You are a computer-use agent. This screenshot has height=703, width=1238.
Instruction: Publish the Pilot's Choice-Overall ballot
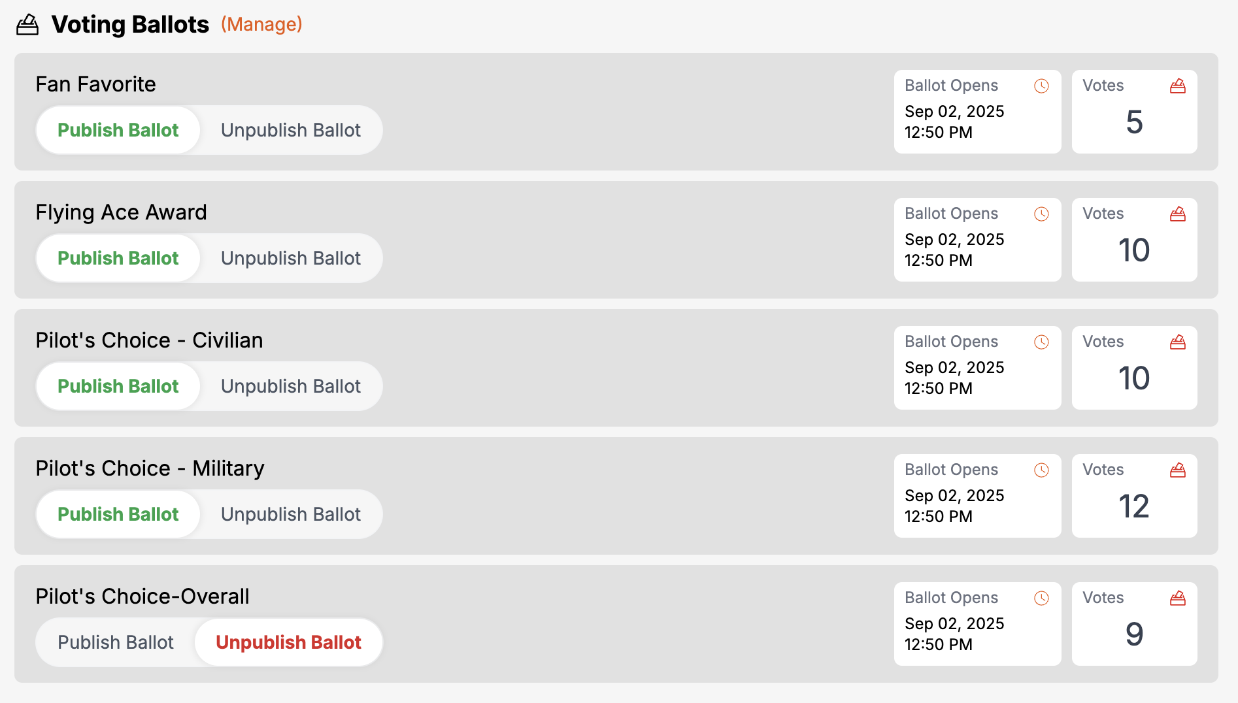[116, 643]
